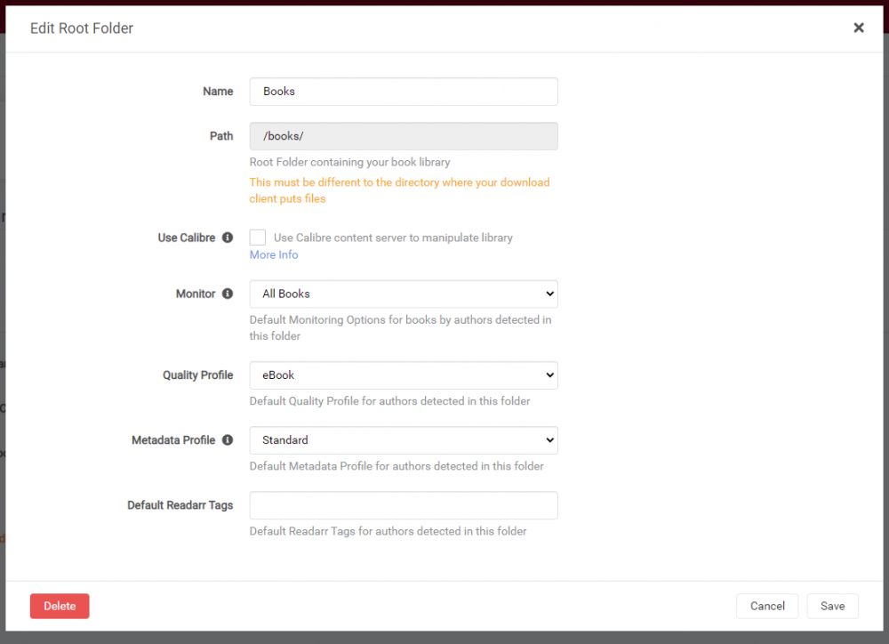Click the Metadata Profile info icon
This screenshot has width=889, height=644.
tap(228, 439)
